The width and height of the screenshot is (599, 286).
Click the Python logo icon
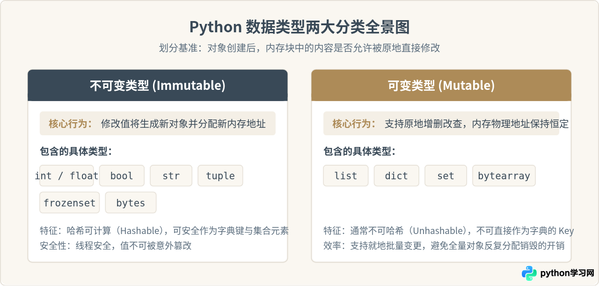tap(529, 273)
